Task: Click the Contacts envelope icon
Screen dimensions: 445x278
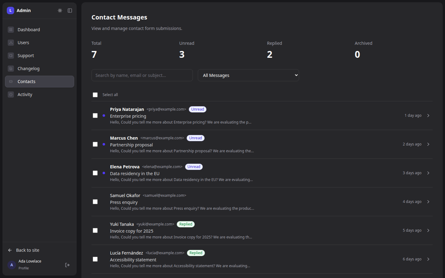Action: tap(11, 82)
